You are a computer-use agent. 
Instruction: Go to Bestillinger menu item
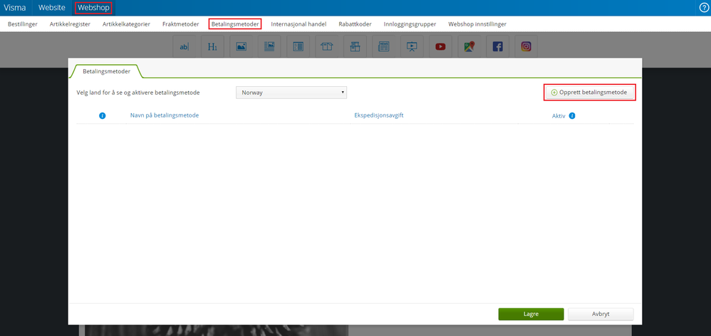click(x=23, y=24)
